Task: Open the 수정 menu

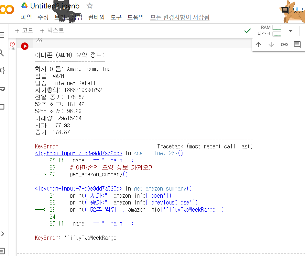Action: pyautogui.click(x=43, y=17)
